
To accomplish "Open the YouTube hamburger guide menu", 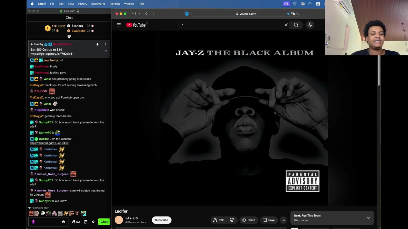I will pyautogui.click(x=119, y=25).
